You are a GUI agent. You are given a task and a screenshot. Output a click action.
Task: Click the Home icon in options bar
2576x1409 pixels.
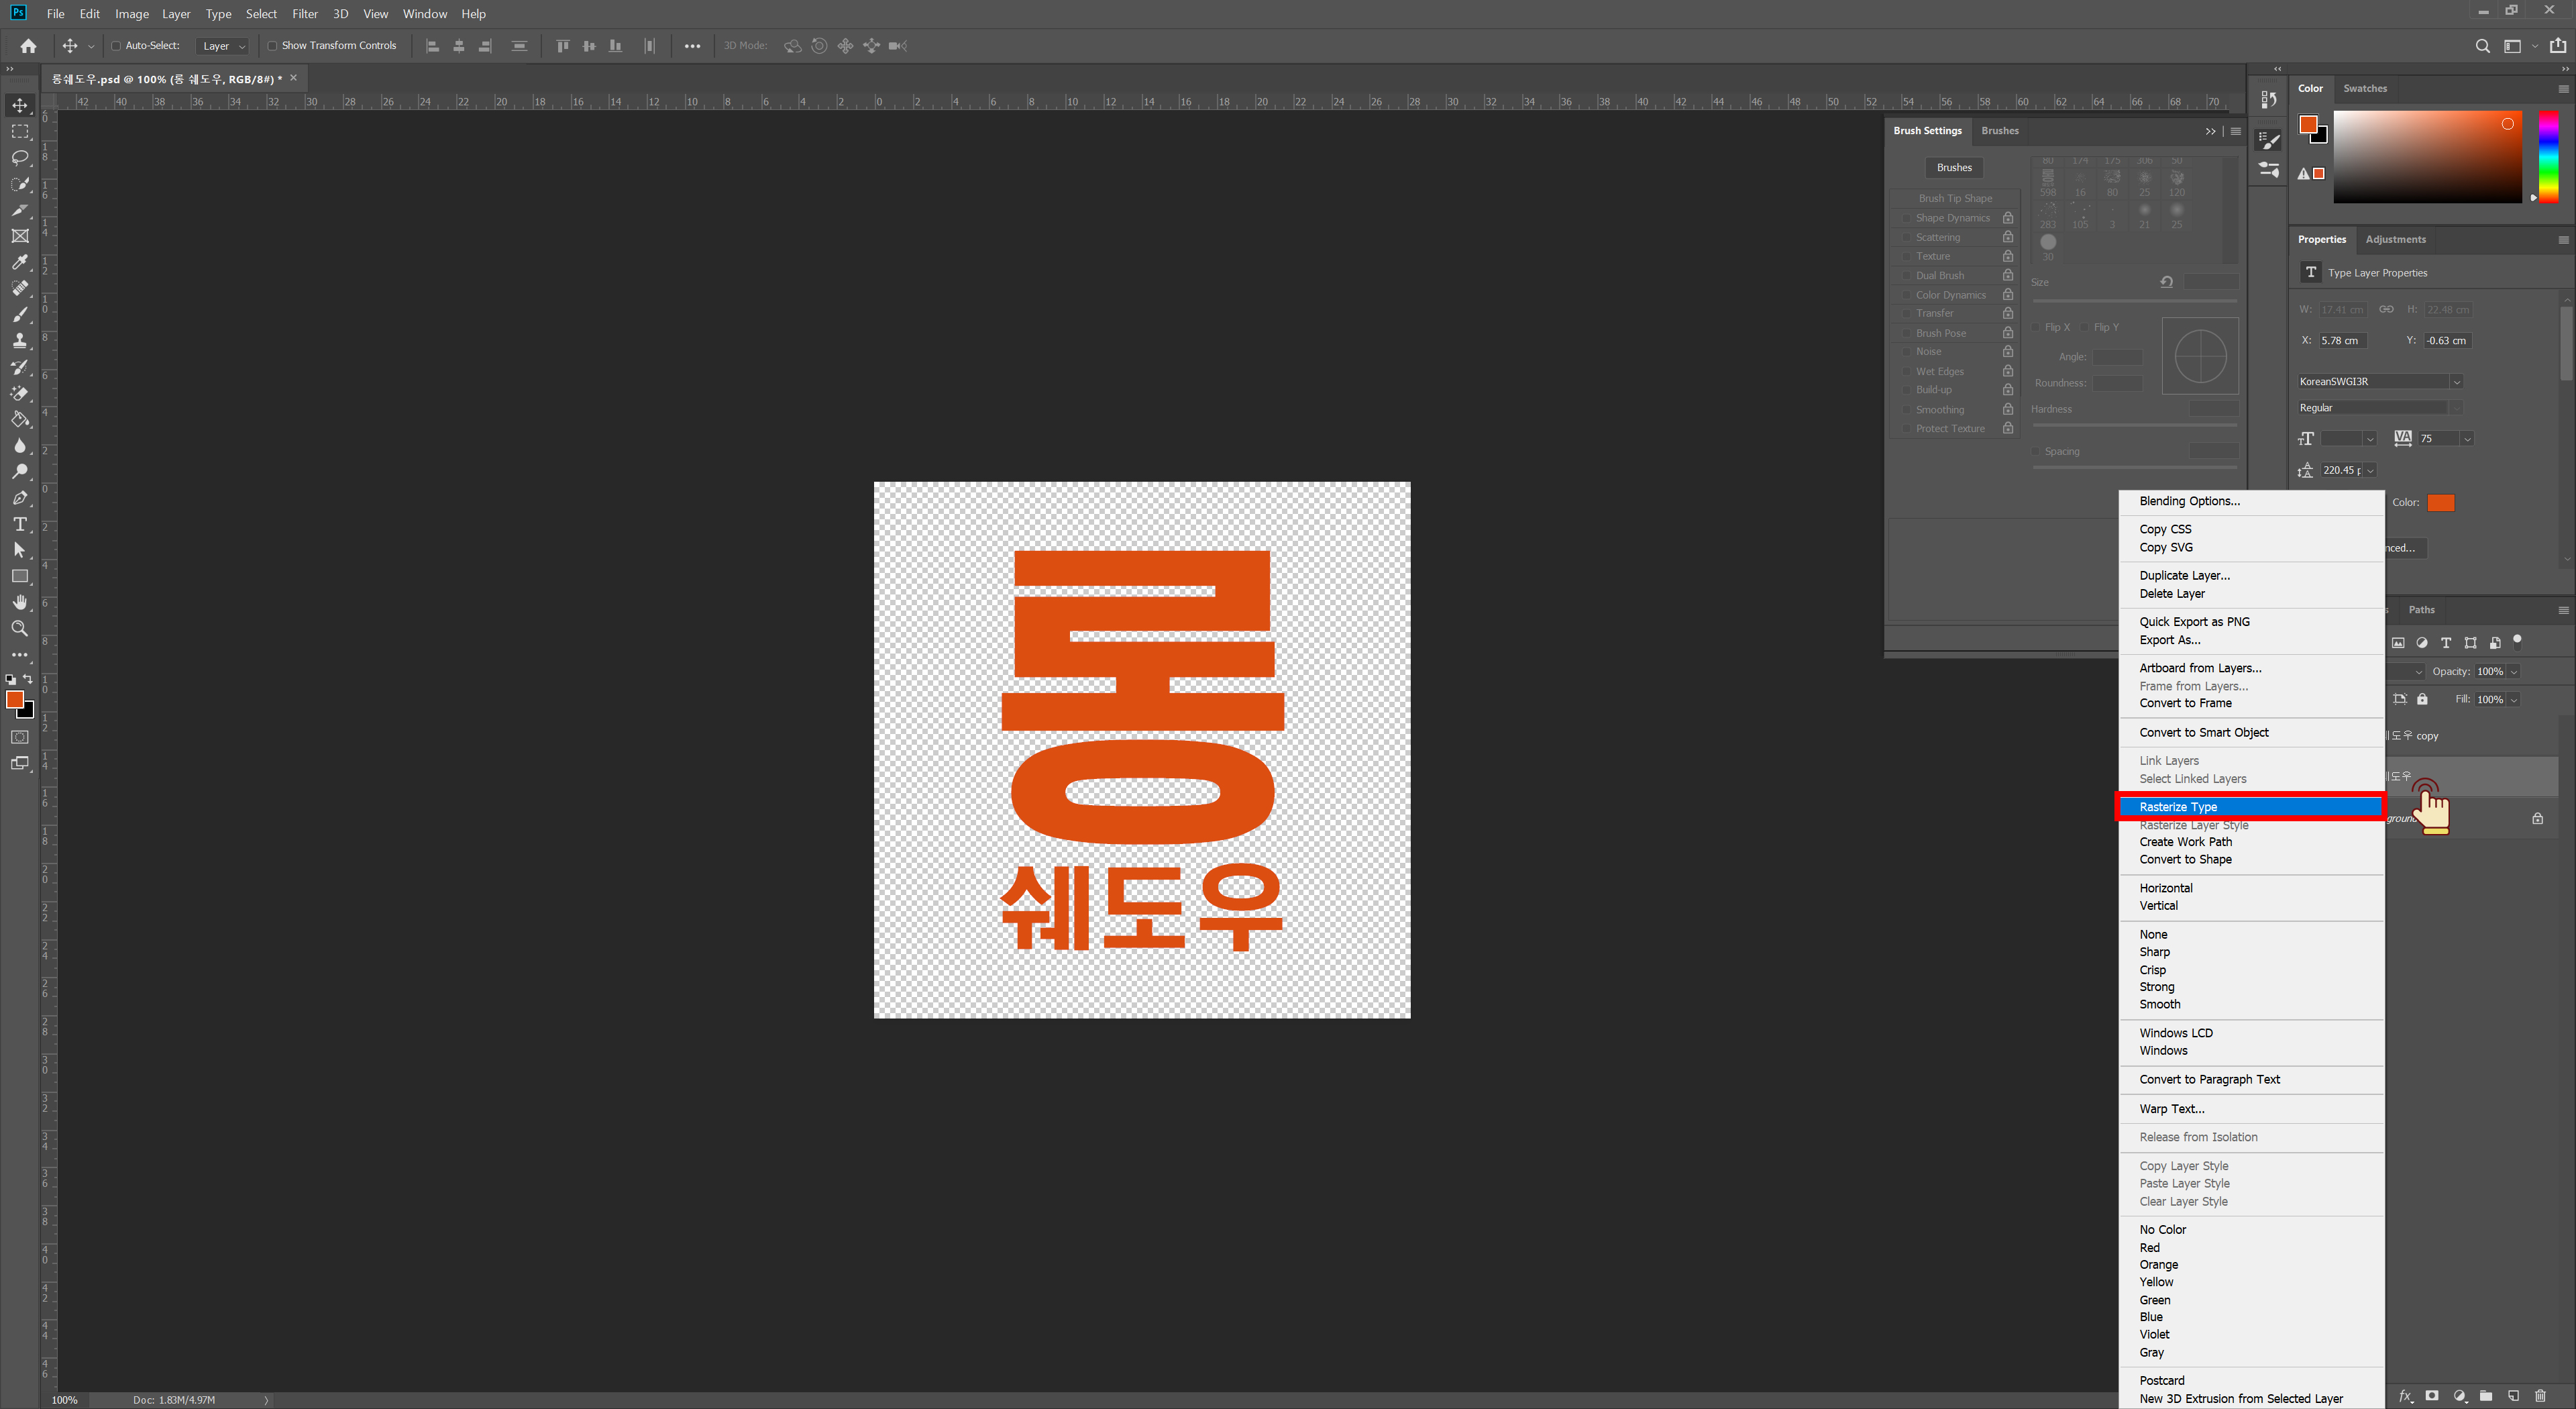(28, 46)
